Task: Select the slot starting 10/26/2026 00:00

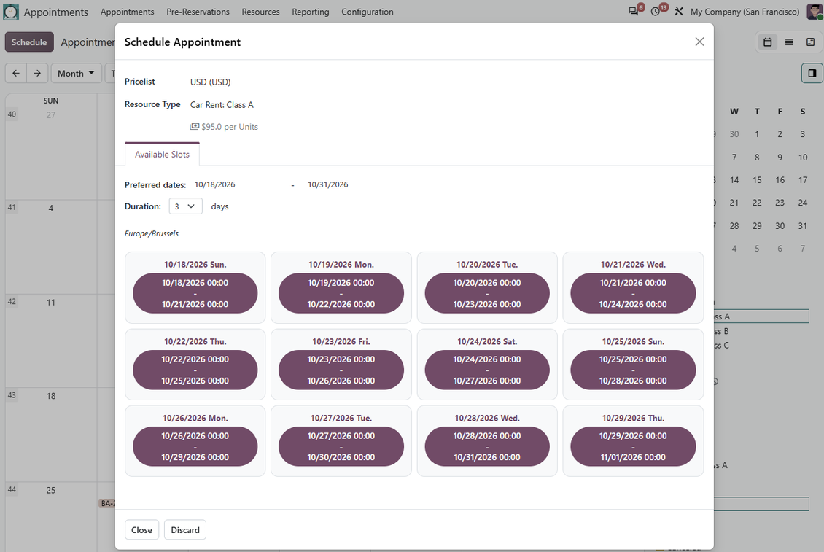Action: click(x=195, y=446)
